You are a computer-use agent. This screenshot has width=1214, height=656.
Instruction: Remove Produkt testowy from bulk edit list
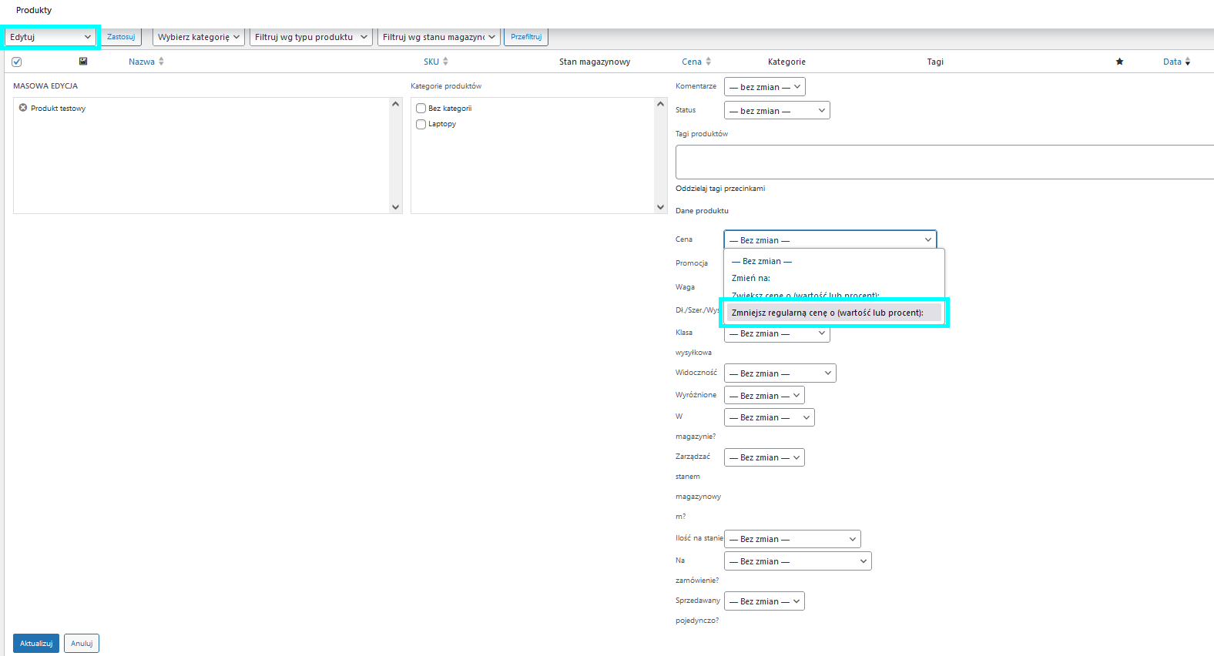23,108
